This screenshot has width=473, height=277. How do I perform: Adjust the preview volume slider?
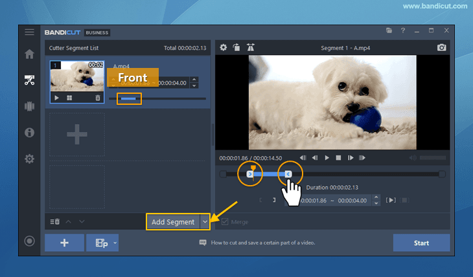coord(433,158)
